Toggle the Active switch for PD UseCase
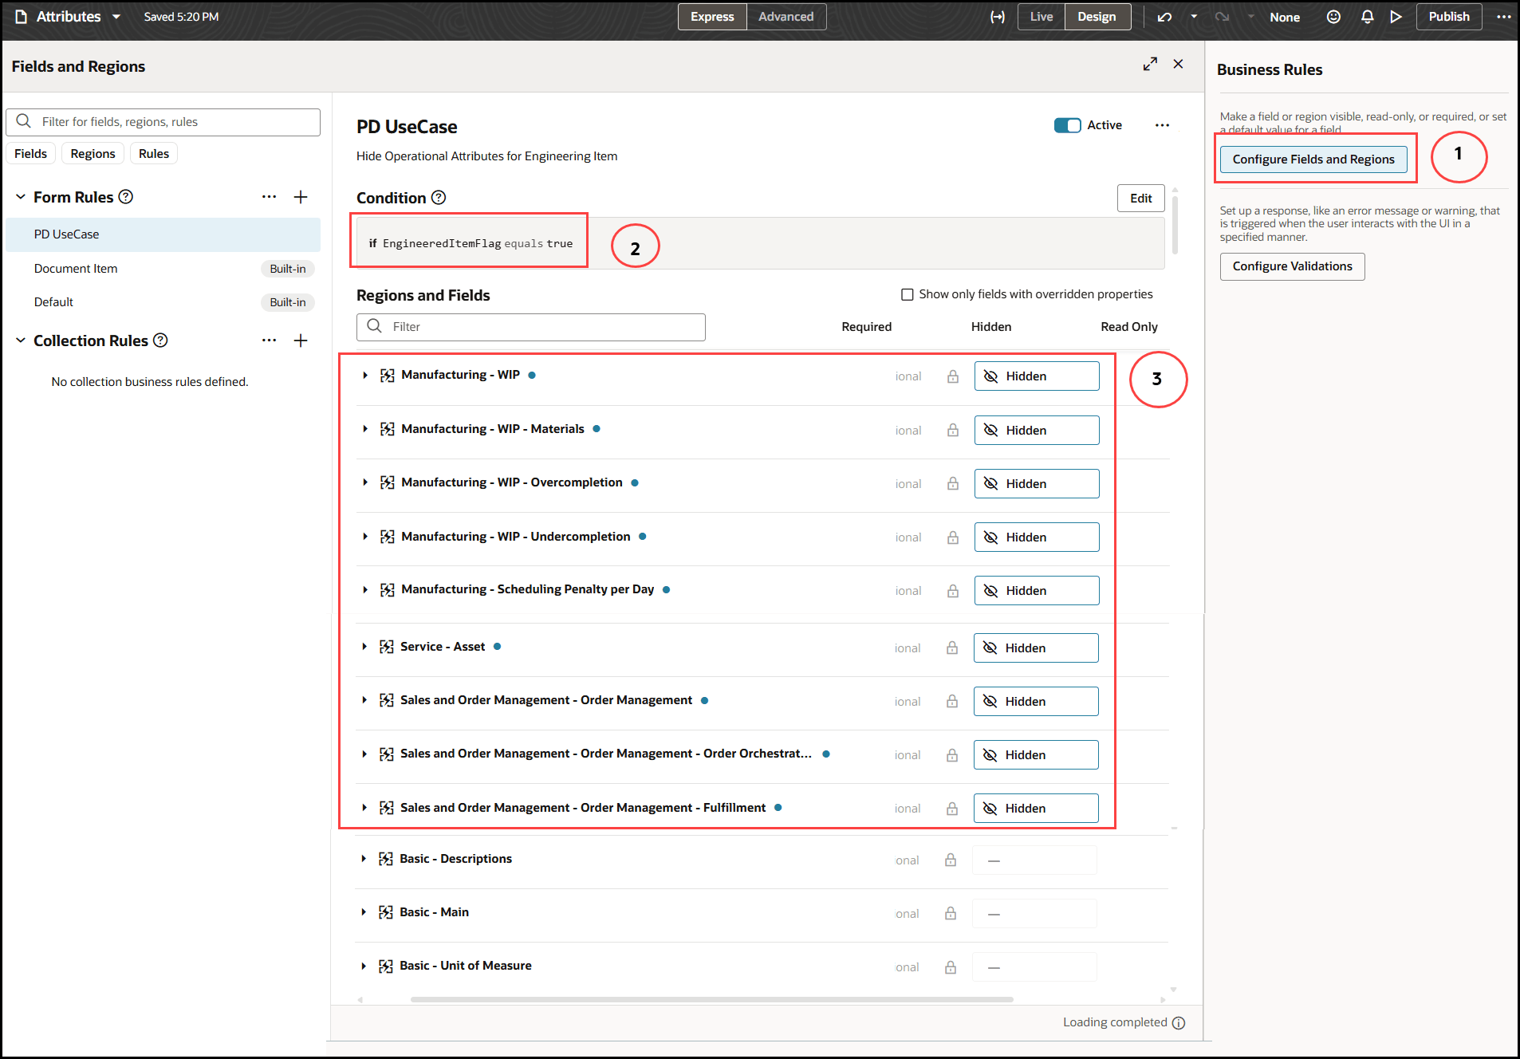The height and width of the screenshot is (1059, 1520). tap(1067, 125)
